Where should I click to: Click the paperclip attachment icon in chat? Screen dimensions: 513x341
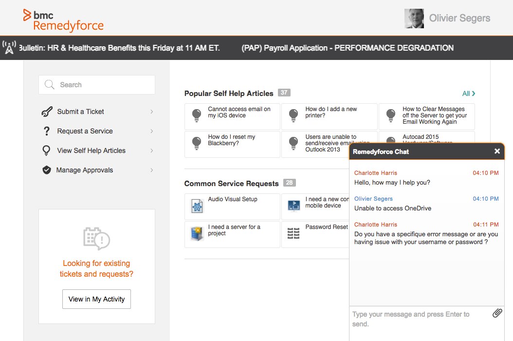point(497,313)
